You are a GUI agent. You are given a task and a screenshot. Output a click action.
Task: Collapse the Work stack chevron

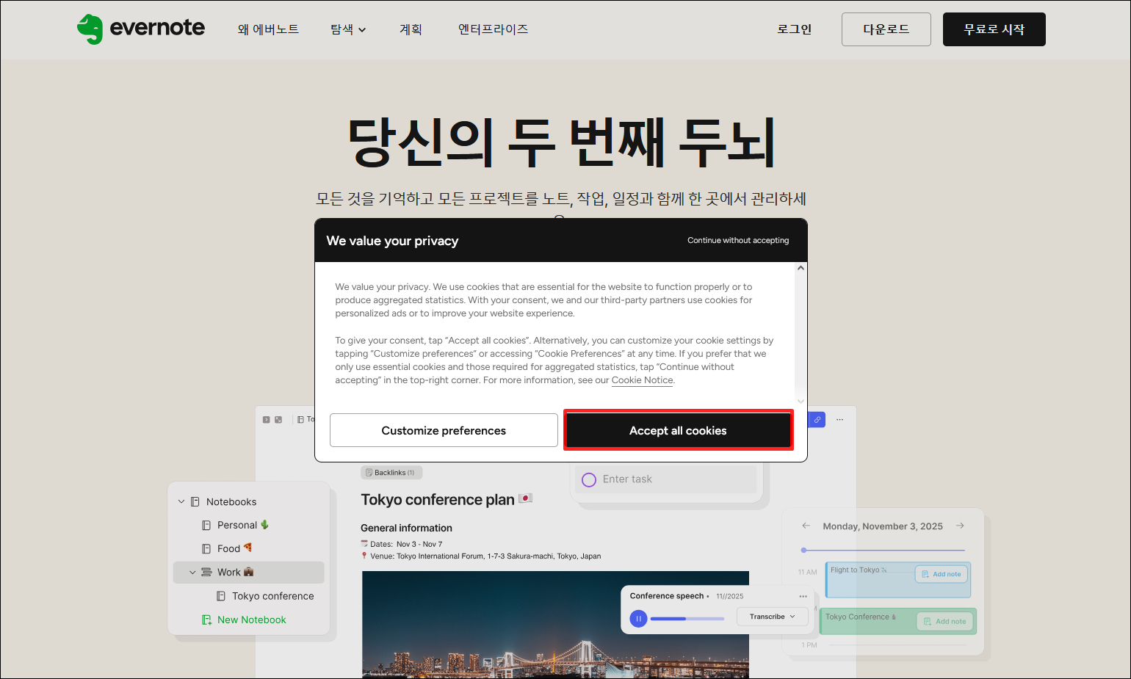[x=192, y=572]
